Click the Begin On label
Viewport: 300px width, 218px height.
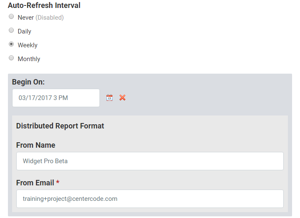28,82
